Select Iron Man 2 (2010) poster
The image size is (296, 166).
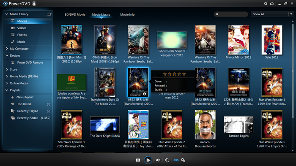click(x=71, y=40)
